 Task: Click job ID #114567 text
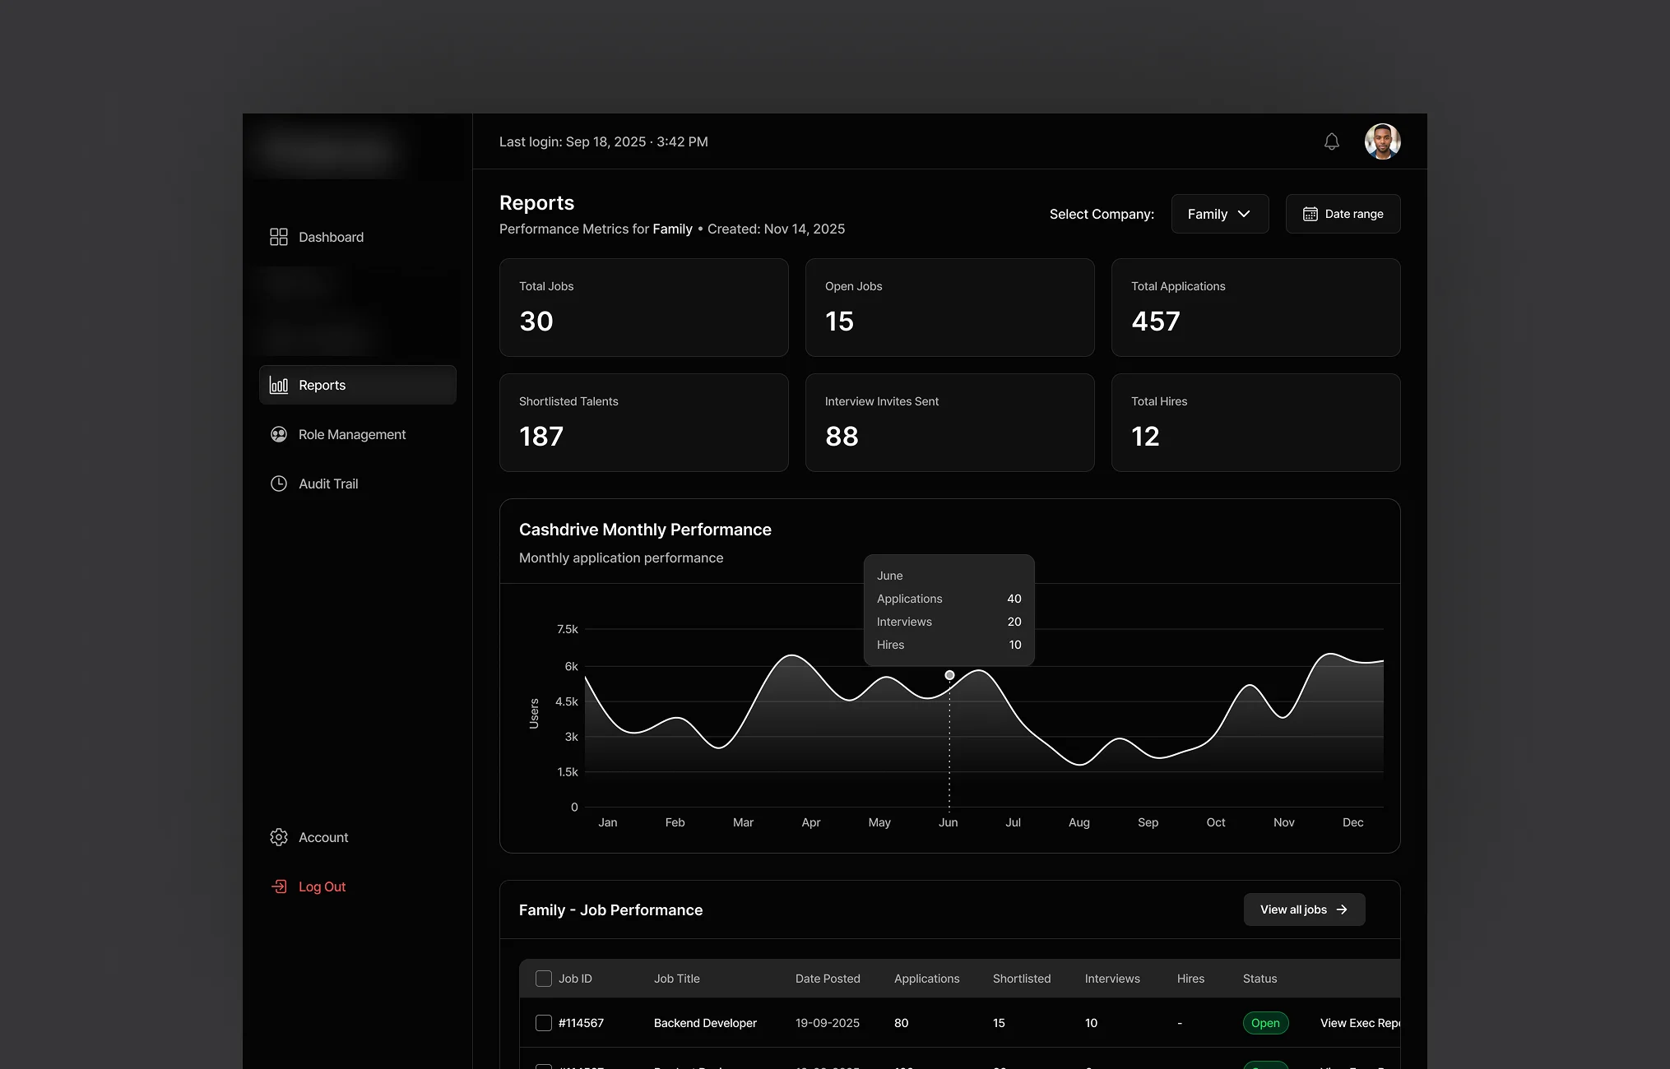581,1023
